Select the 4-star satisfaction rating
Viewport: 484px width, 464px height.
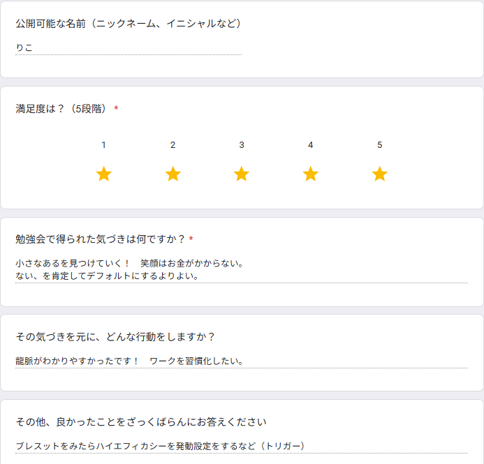tap(311, 174)
